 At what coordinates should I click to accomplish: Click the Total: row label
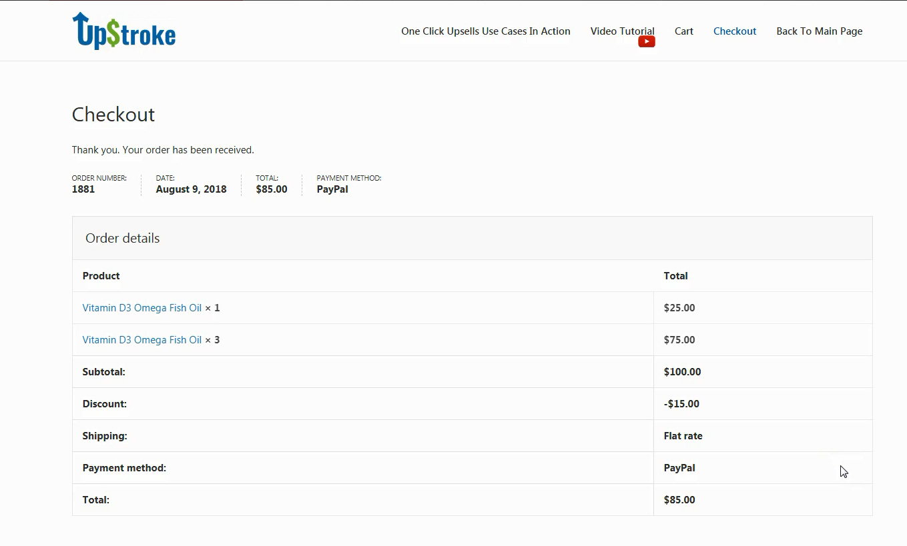click(x=95, y=500)
